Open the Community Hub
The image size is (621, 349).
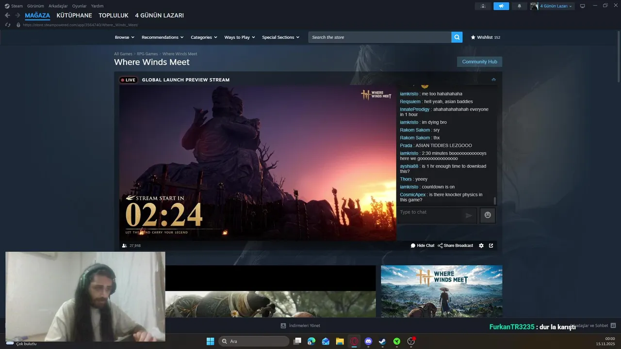(479, 62)
